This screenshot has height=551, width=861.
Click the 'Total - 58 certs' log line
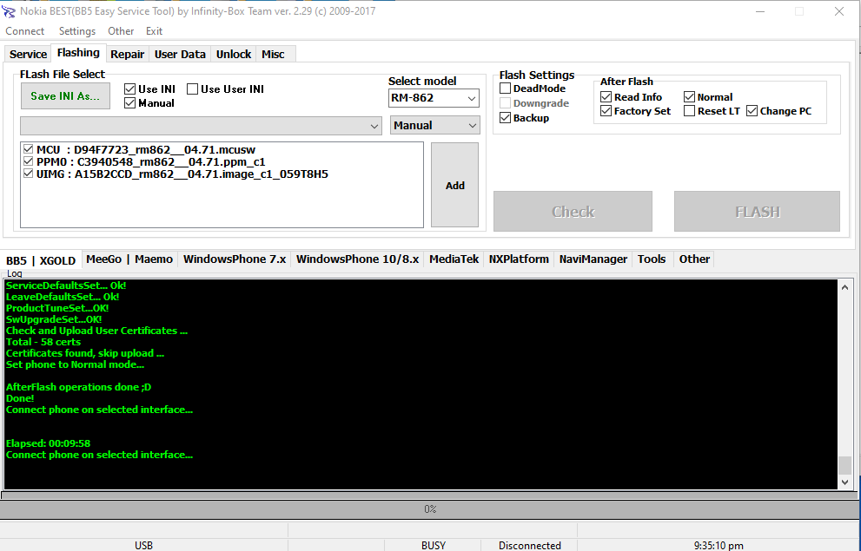[43, 342]
